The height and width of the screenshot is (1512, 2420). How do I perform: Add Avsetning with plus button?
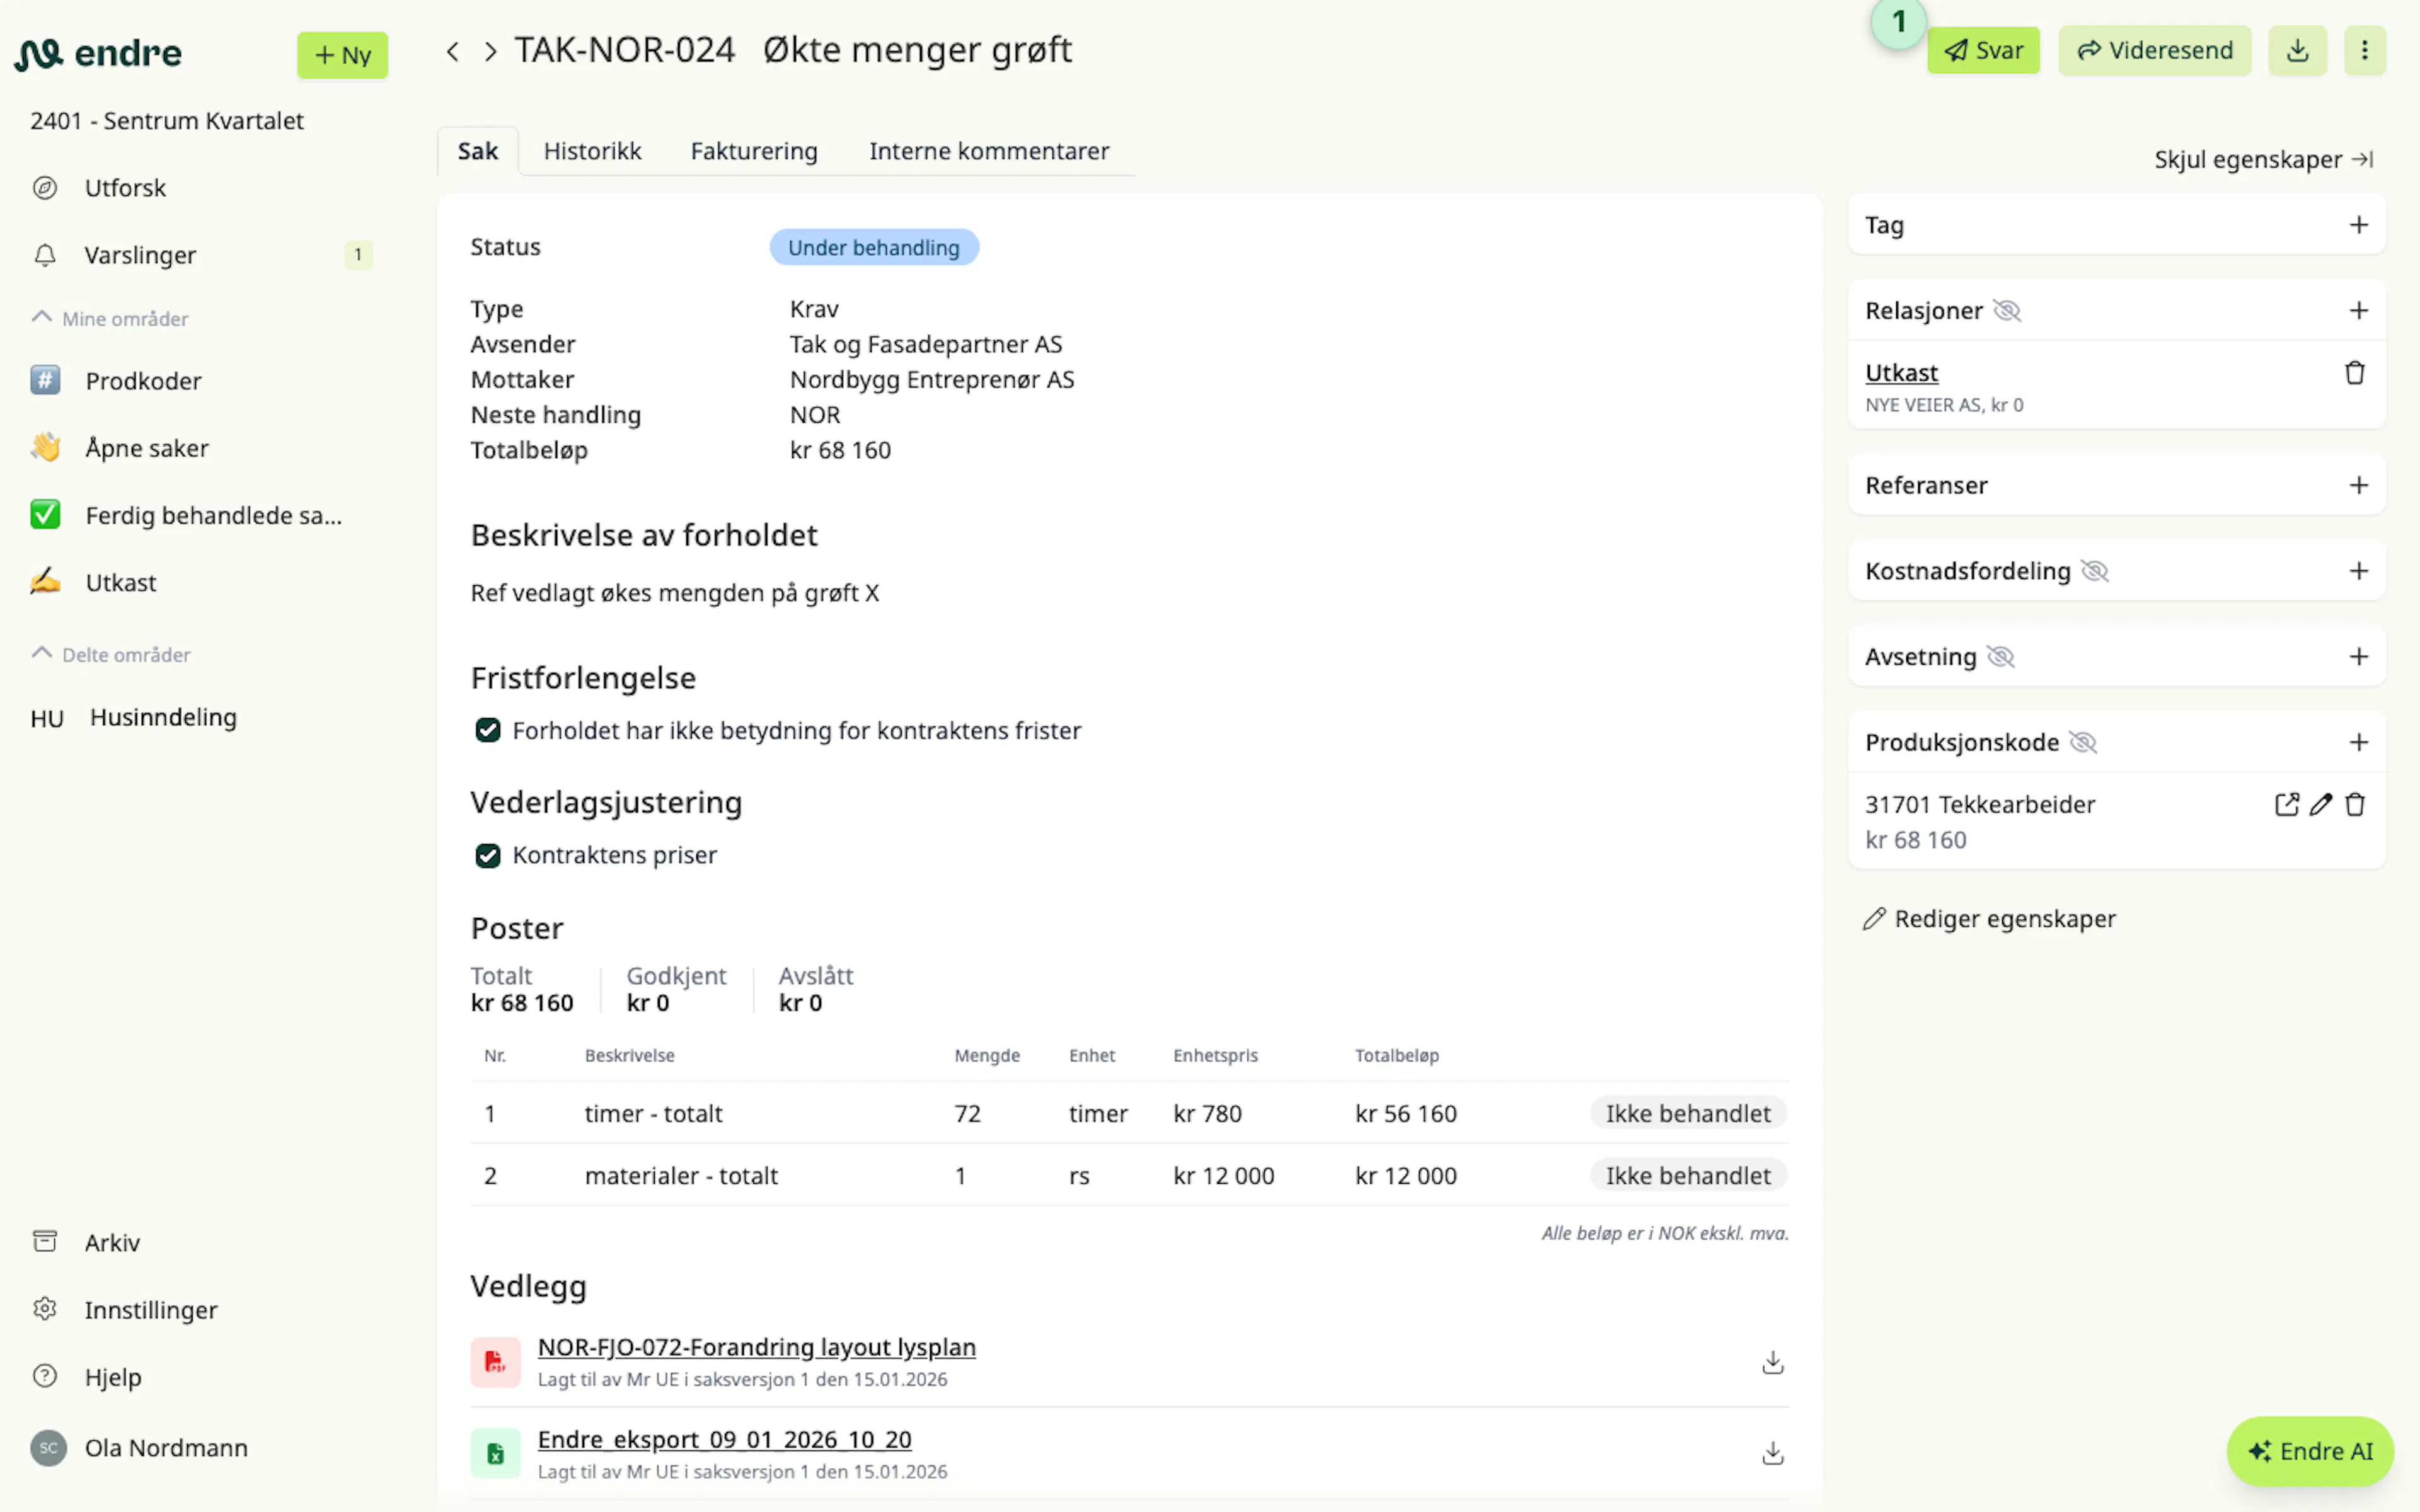point(2359,657)
